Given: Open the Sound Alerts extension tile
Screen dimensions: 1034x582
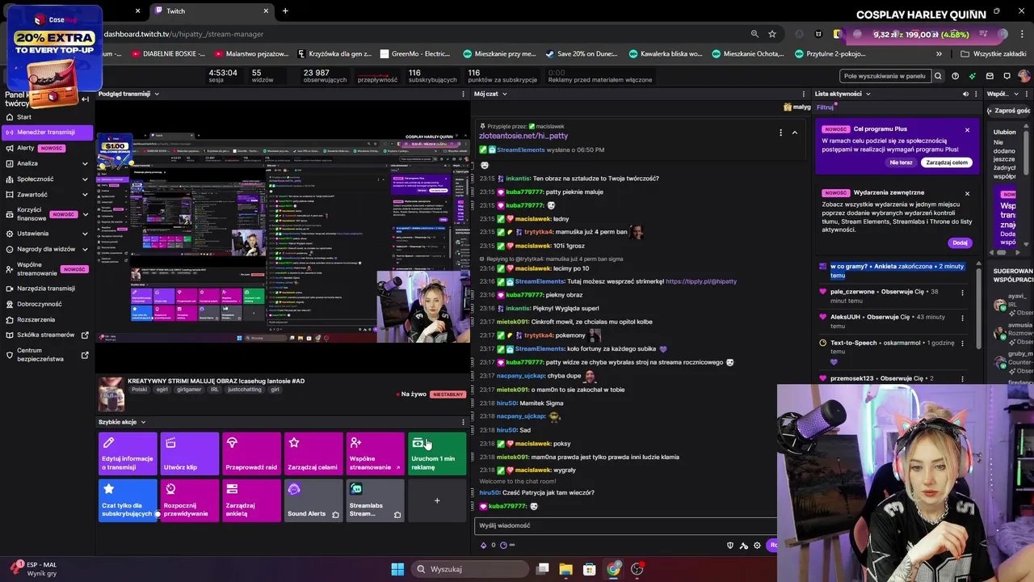Looking at the screenshot, I should pos(313,500).
